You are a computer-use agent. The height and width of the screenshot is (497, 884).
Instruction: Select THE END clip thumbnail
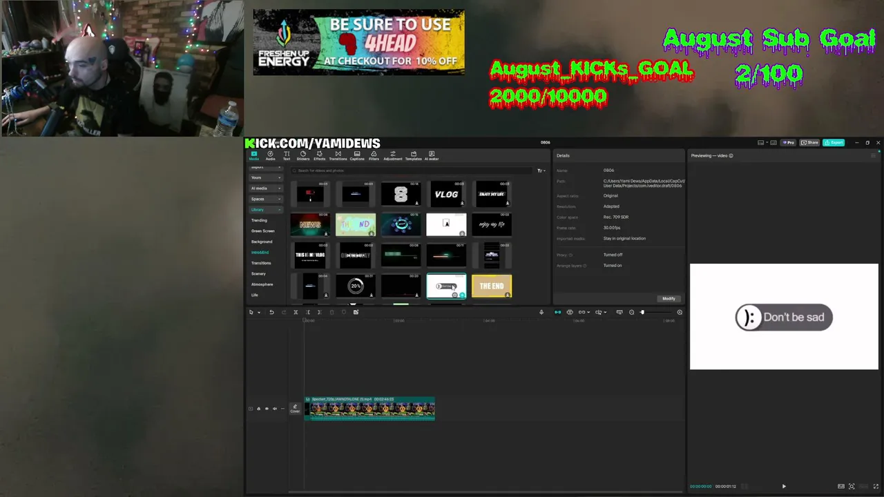click(492, 286)
